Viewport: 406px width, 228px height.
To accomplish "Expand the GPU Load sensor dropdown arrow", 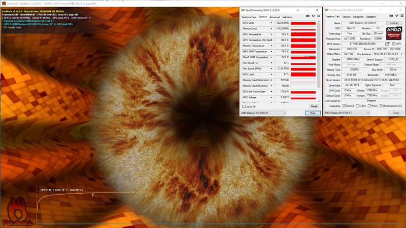I will point(271,74).
